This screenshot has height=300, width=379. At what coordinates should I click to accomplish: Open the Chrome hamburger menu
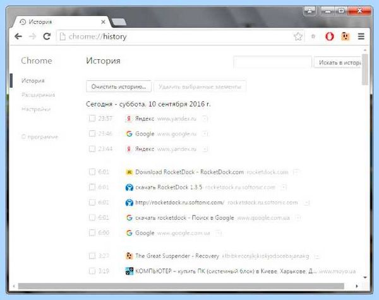(361, 37)
